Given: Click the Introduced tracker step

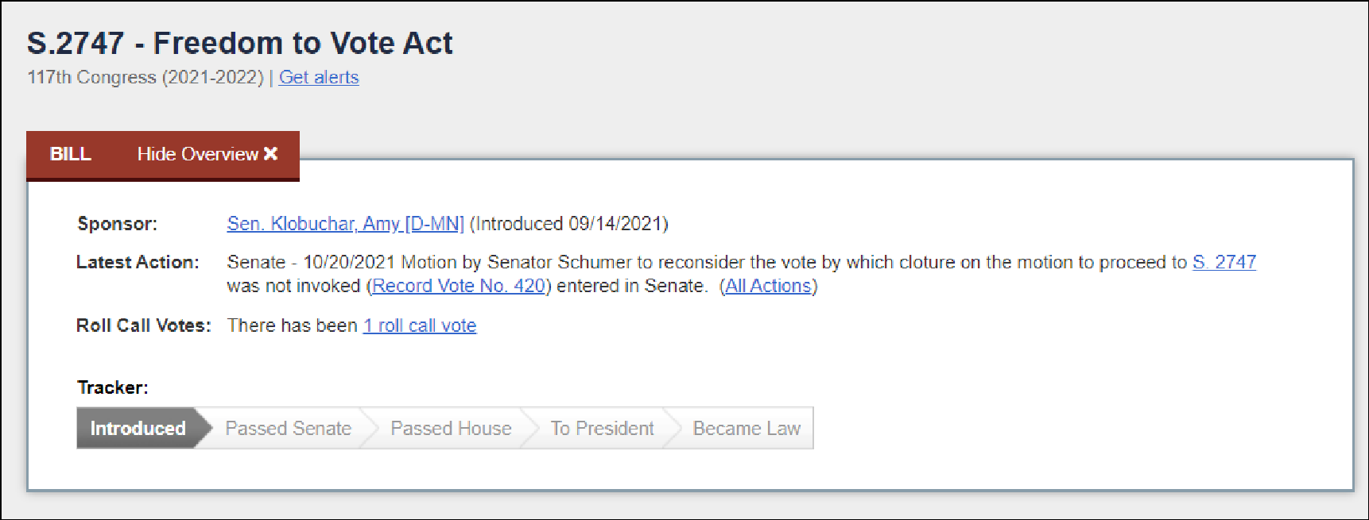Looking at the screenshot, I should [138, 429].
